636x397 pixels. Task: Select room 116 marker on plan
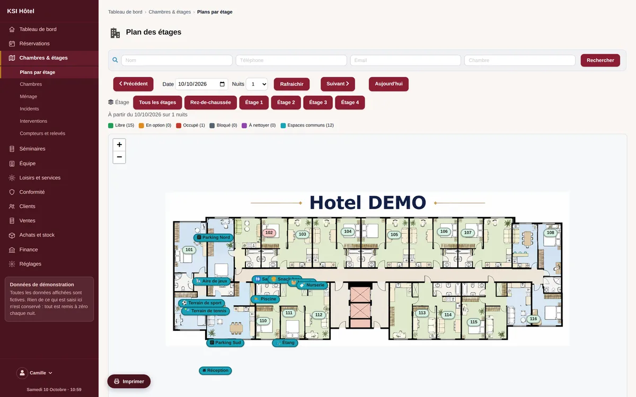tap(533, 319)
